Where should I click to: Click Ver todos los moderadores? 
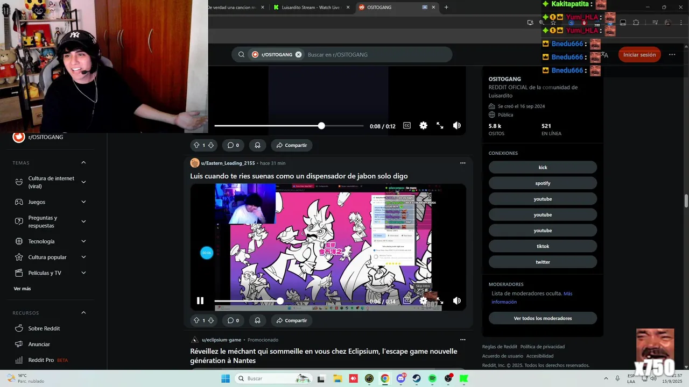[543, 318]
